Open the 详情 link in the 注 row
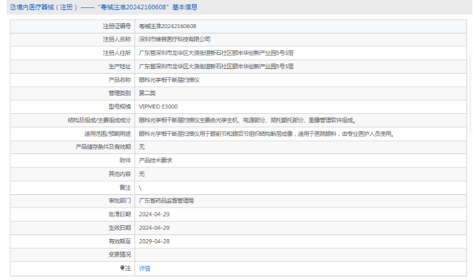The image size is (473, 280). click(145, 269)
